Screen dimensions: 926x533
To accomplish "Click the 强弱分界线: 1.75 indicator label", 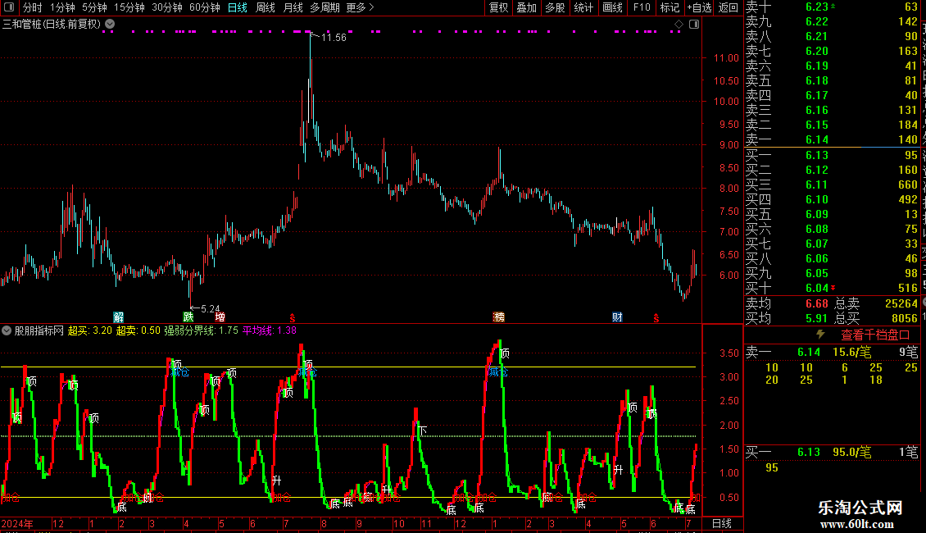I will [201, 330].
